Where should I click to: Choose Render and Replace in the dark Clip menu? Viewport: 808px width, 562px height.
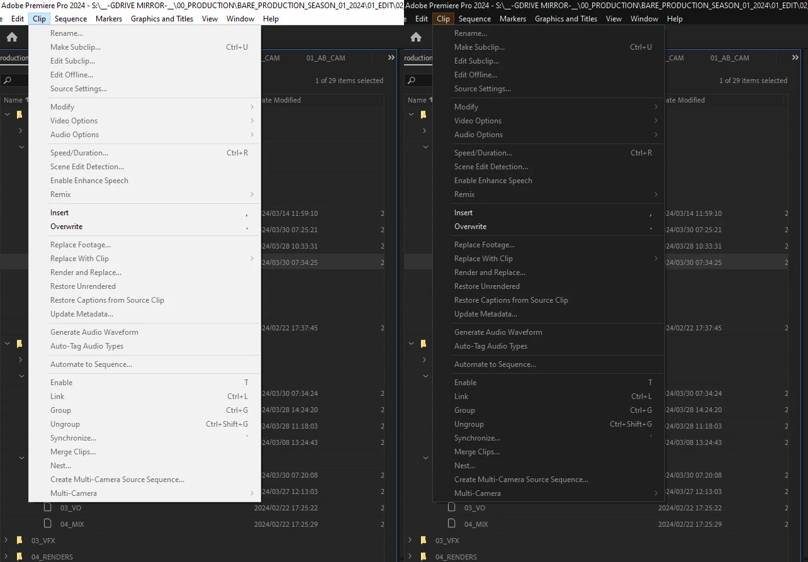click(x=548, y=273)
